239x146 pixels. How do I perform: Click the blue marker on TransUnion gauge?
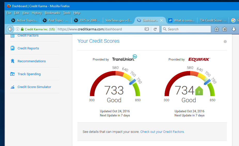pos(133,82)
